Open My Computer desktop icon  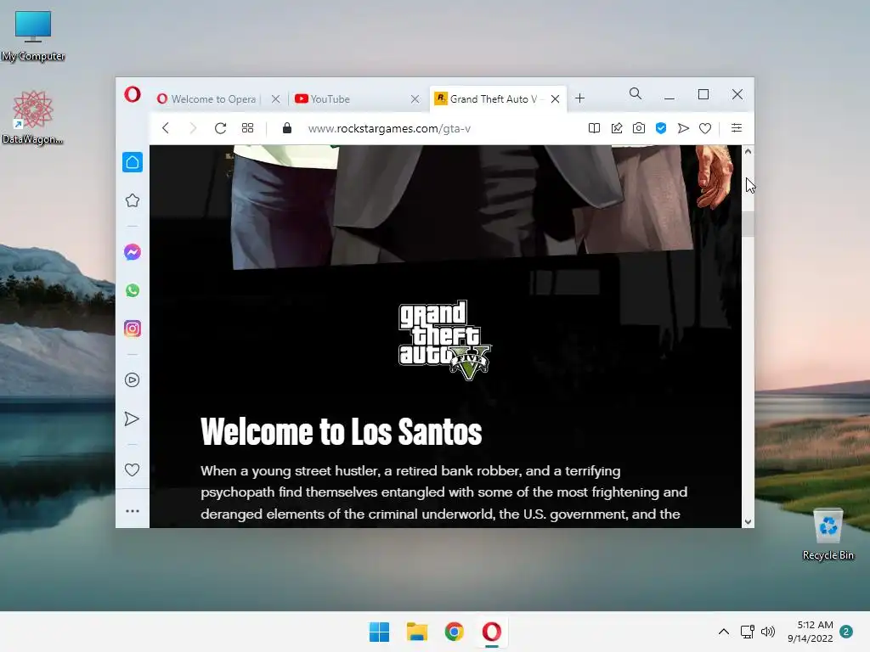tap(33, 36)
